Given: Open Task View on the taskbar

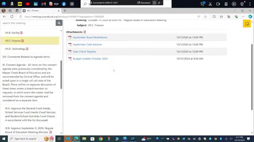Looking at the screenshot, I should pyautogui.click(x=59, y=138).
